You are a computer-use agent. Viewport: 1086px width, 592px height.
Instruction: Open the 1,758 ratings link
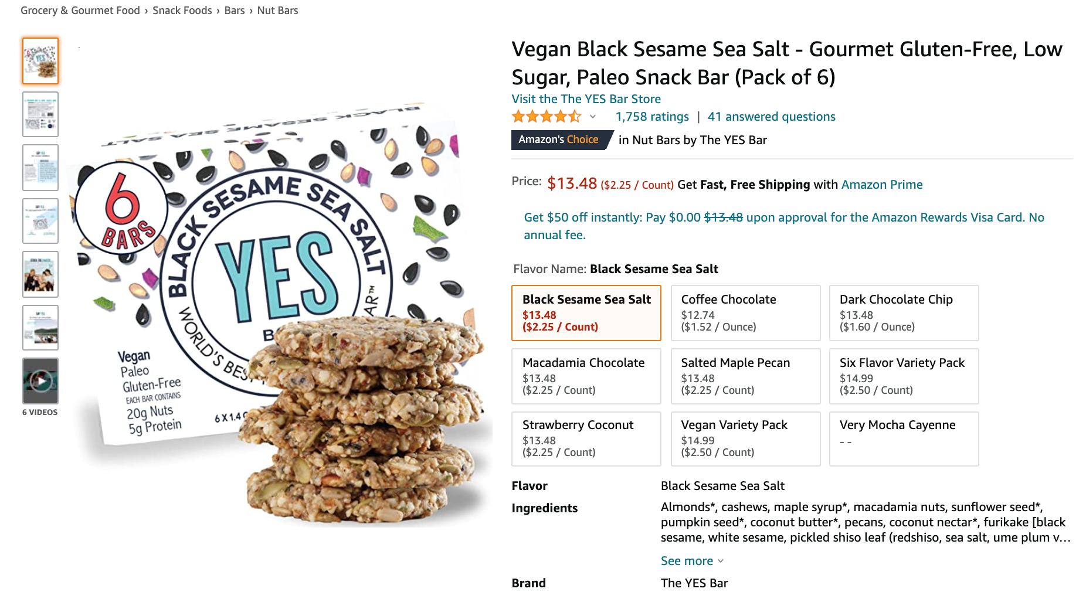[651, 117]
